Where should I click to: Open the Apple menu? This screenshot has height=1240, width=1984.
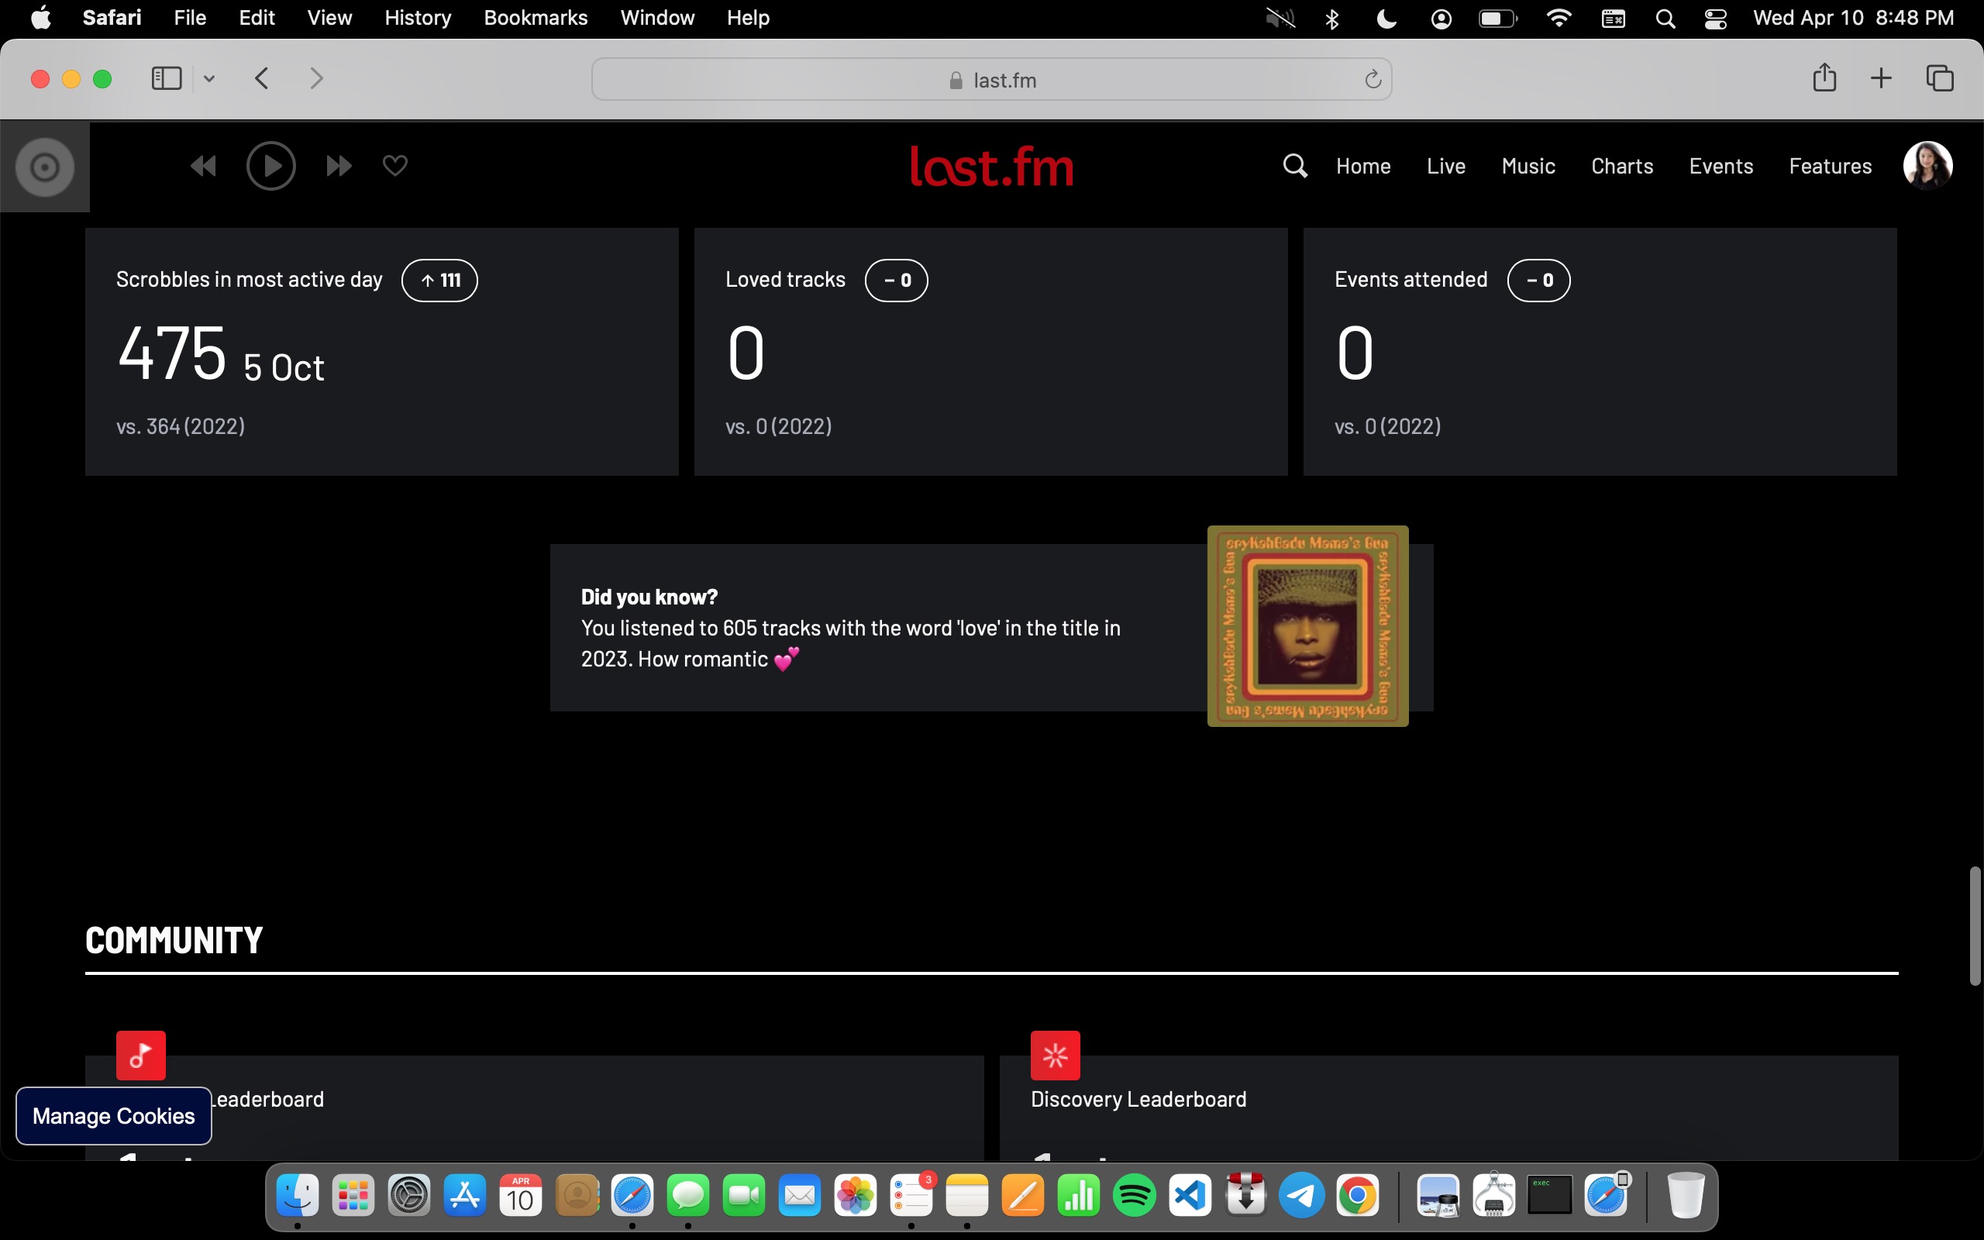point(41,18)
